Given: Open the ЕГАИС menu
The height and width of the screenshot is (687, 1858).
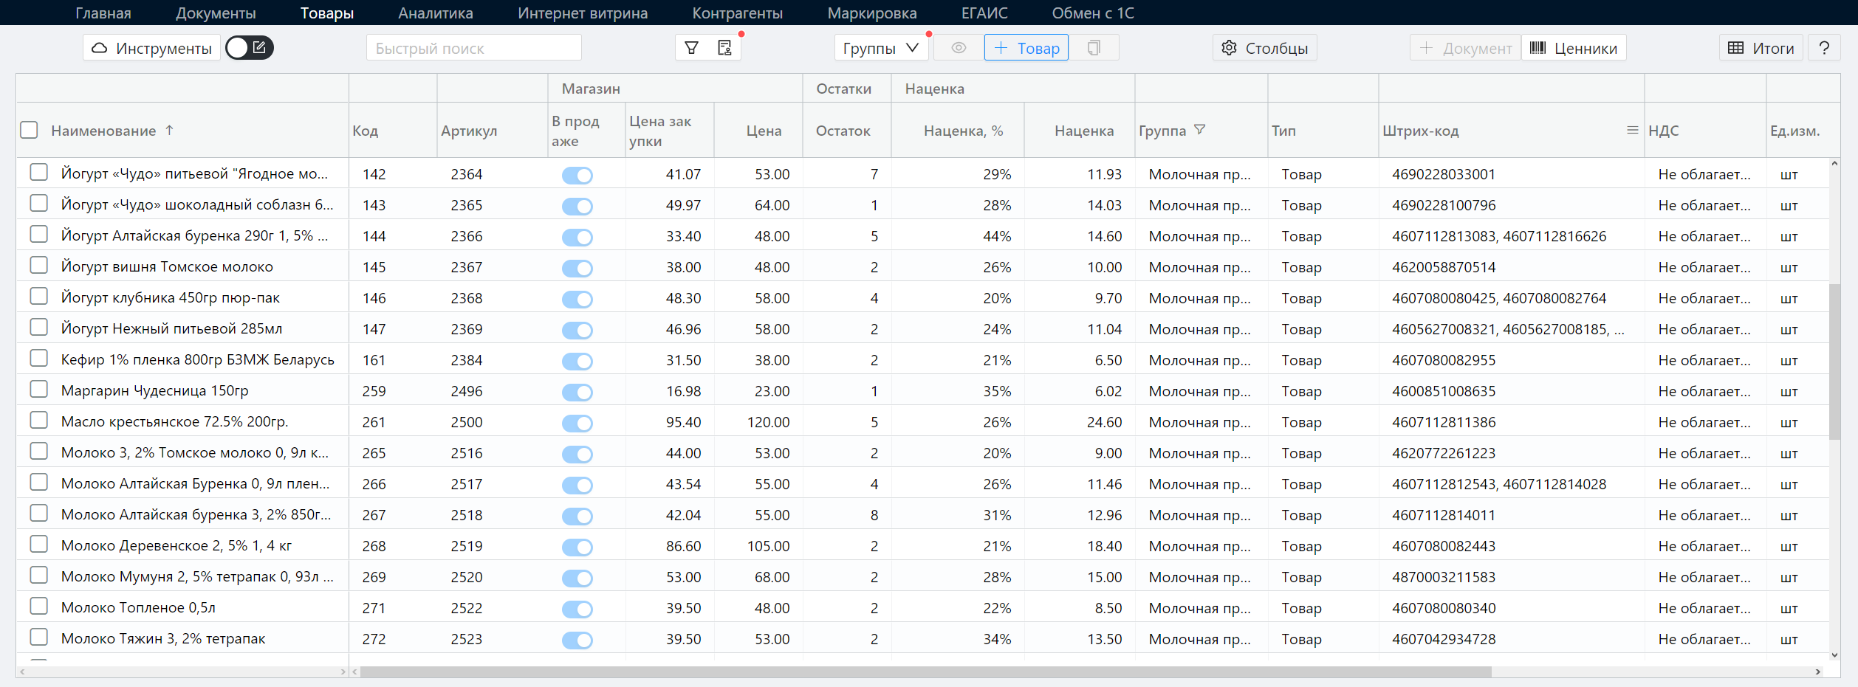Looking at the screenshot, I should pos(984,13).
